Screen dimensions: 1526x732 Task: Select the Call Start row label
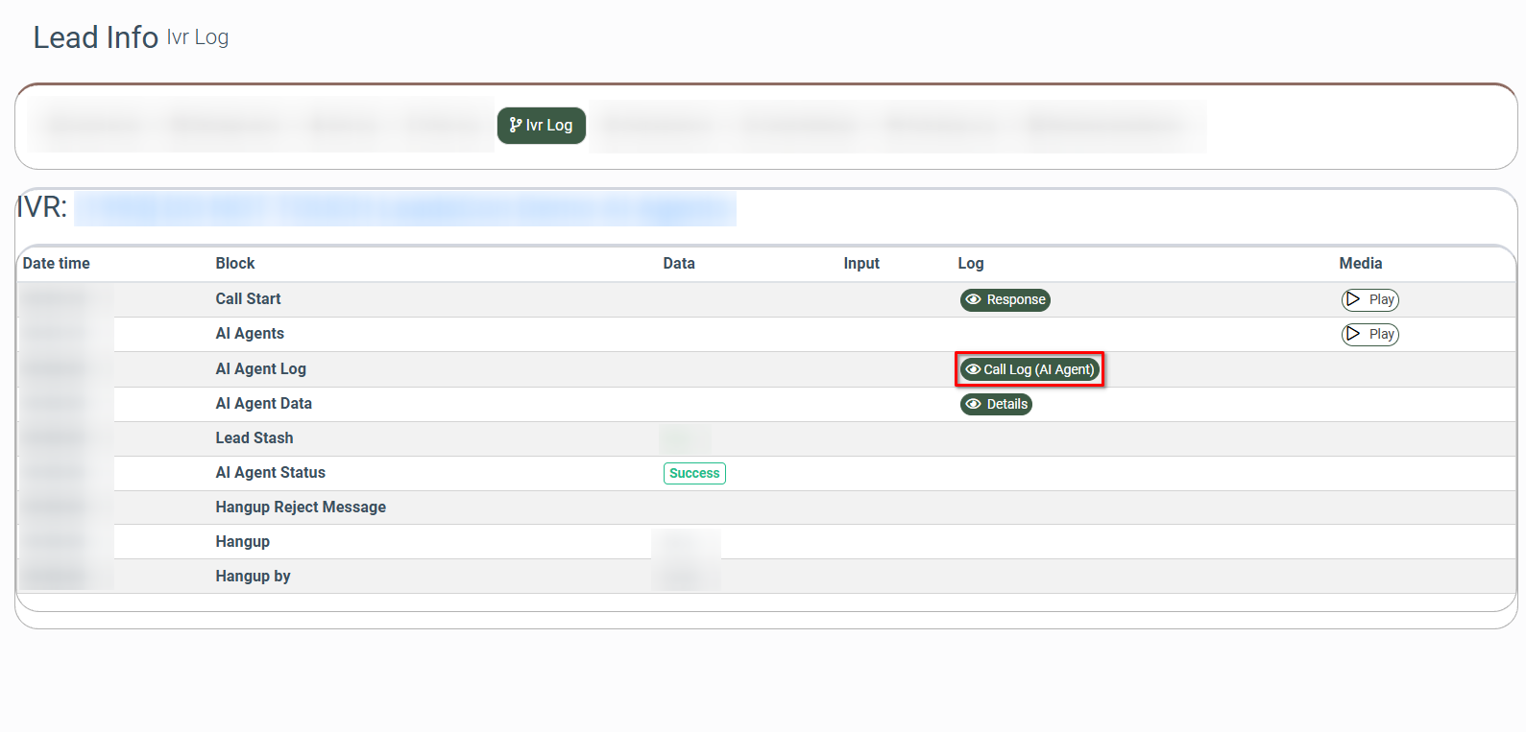click(x=248, y=299)
